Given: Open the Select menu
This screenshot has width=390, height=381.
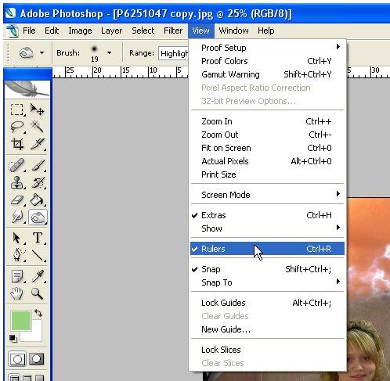Looking at the screenshot, I should coord(143,31).
